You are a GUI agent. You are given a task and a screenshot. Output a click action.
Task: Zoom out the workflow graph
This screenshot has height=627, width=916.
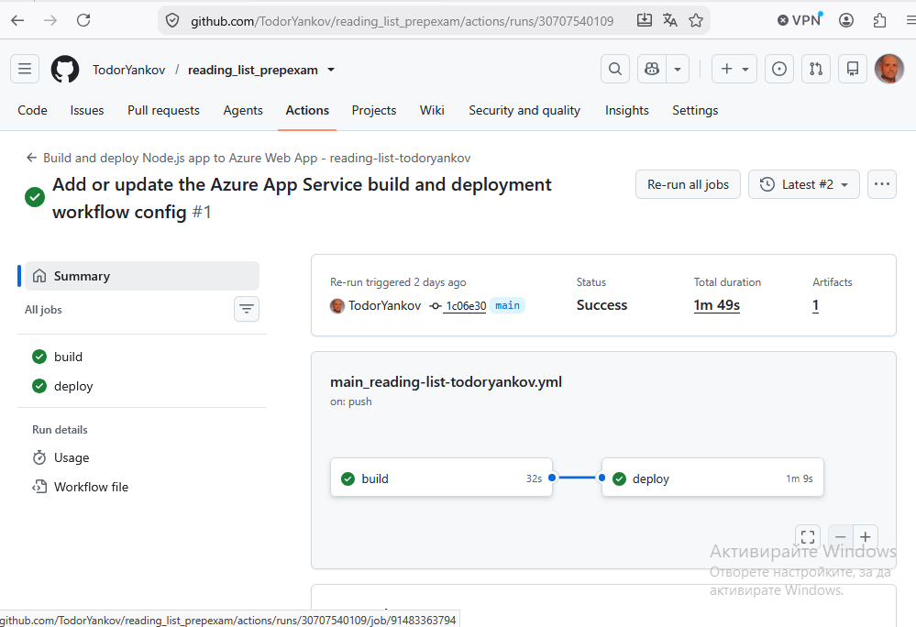[841, 537]
